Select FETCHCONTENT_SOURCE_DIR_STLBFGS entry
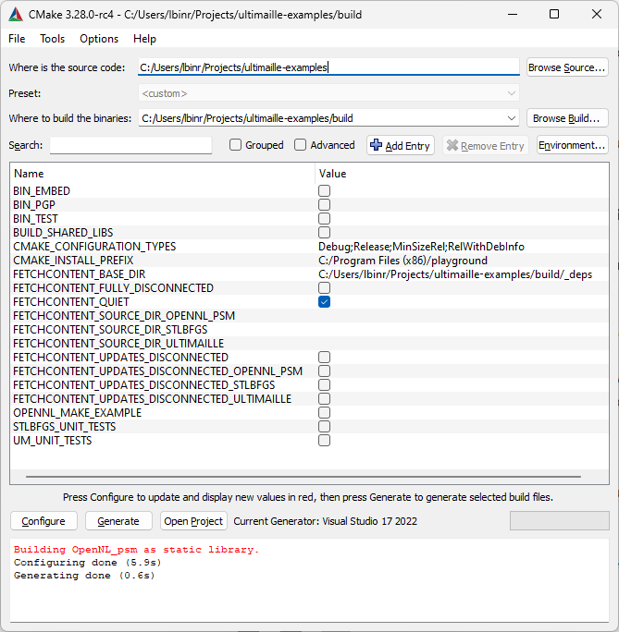This screenshot has width=619, height=632. click(x=309, y=330)
